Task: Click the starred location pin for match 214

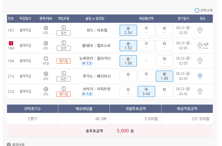Action: (x=200, y=76)
